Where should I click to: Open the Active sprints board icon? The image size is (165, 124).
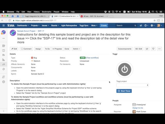tap(4, 50)
